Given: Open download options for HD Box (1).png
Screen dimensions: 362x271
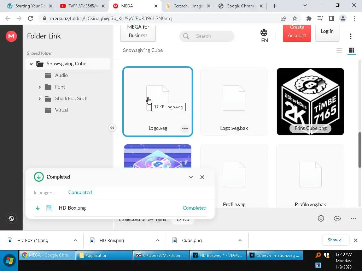Looking at the screenshot, I should point(75,240).
